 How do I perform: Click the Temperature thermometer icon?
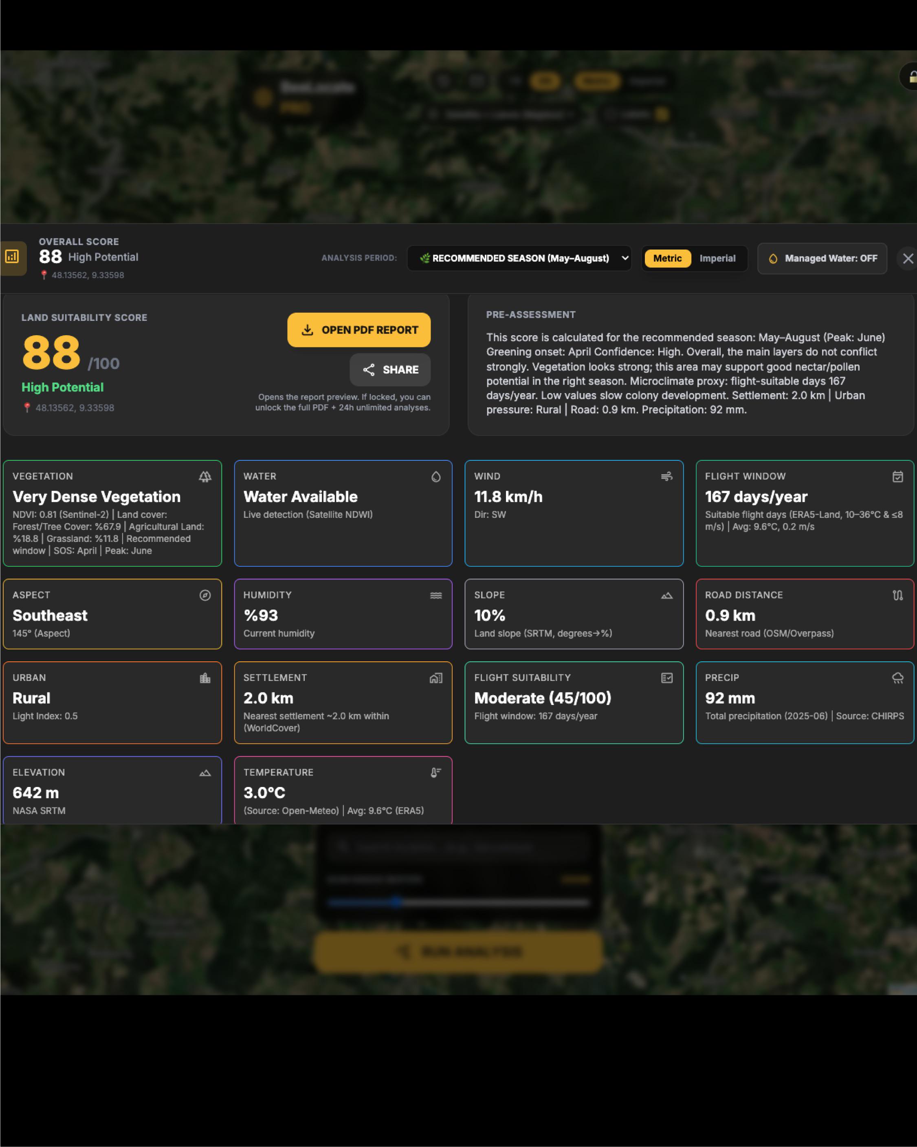[436, 772]
